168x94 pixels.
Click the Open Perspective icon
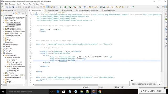coord(162,7)
